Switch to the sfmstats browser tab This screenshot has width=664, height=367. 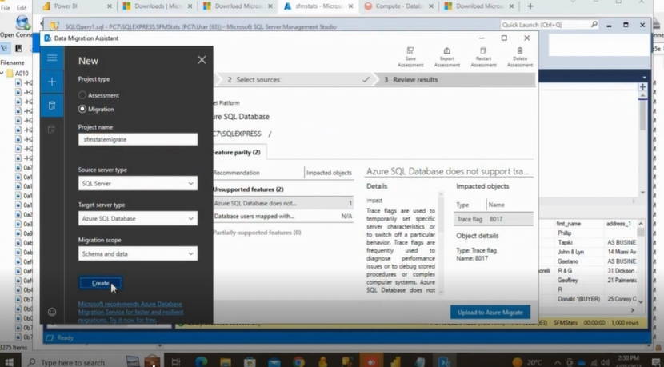pyautogui.click(x=318, y=6)
